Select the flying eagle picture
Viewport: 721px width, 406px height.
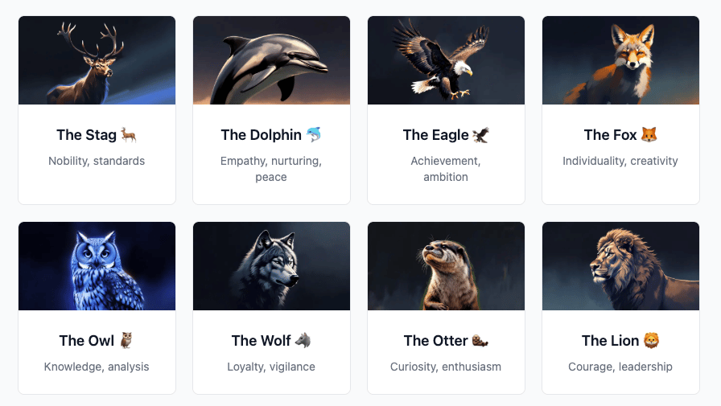pos(446,60)
